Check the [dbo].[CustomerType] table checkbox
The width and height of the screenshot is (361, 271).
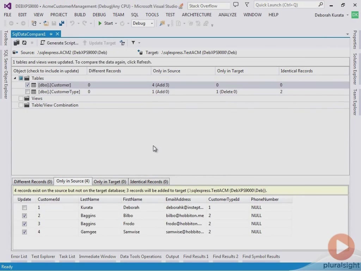(x=27, y=92)
